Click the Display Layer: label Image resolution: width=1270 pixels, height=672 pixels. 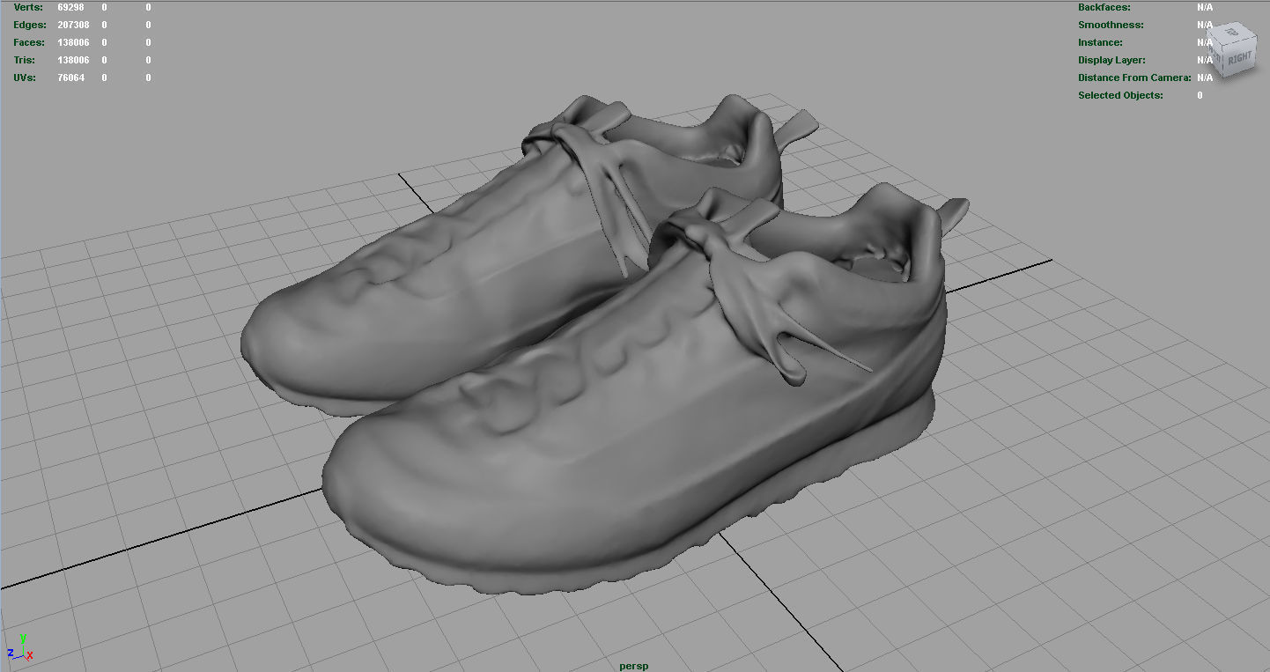point(1111,60)
